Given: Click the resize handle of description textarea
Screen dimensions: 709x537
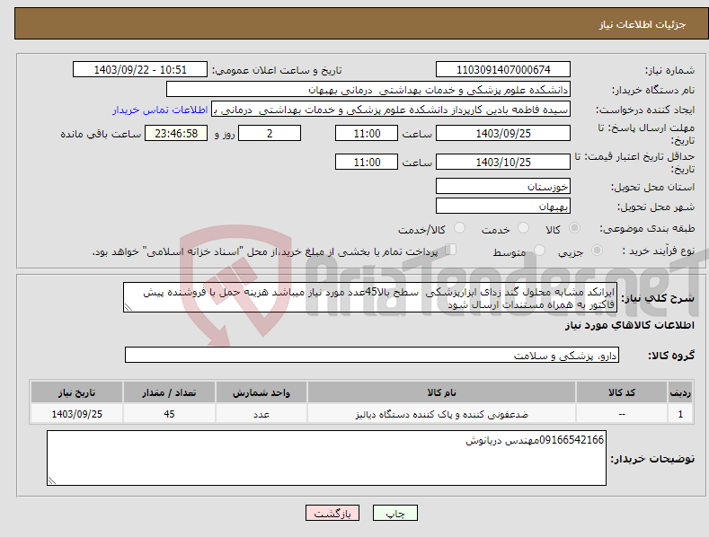Looking at the screenshot, I should tap(129, 307).
